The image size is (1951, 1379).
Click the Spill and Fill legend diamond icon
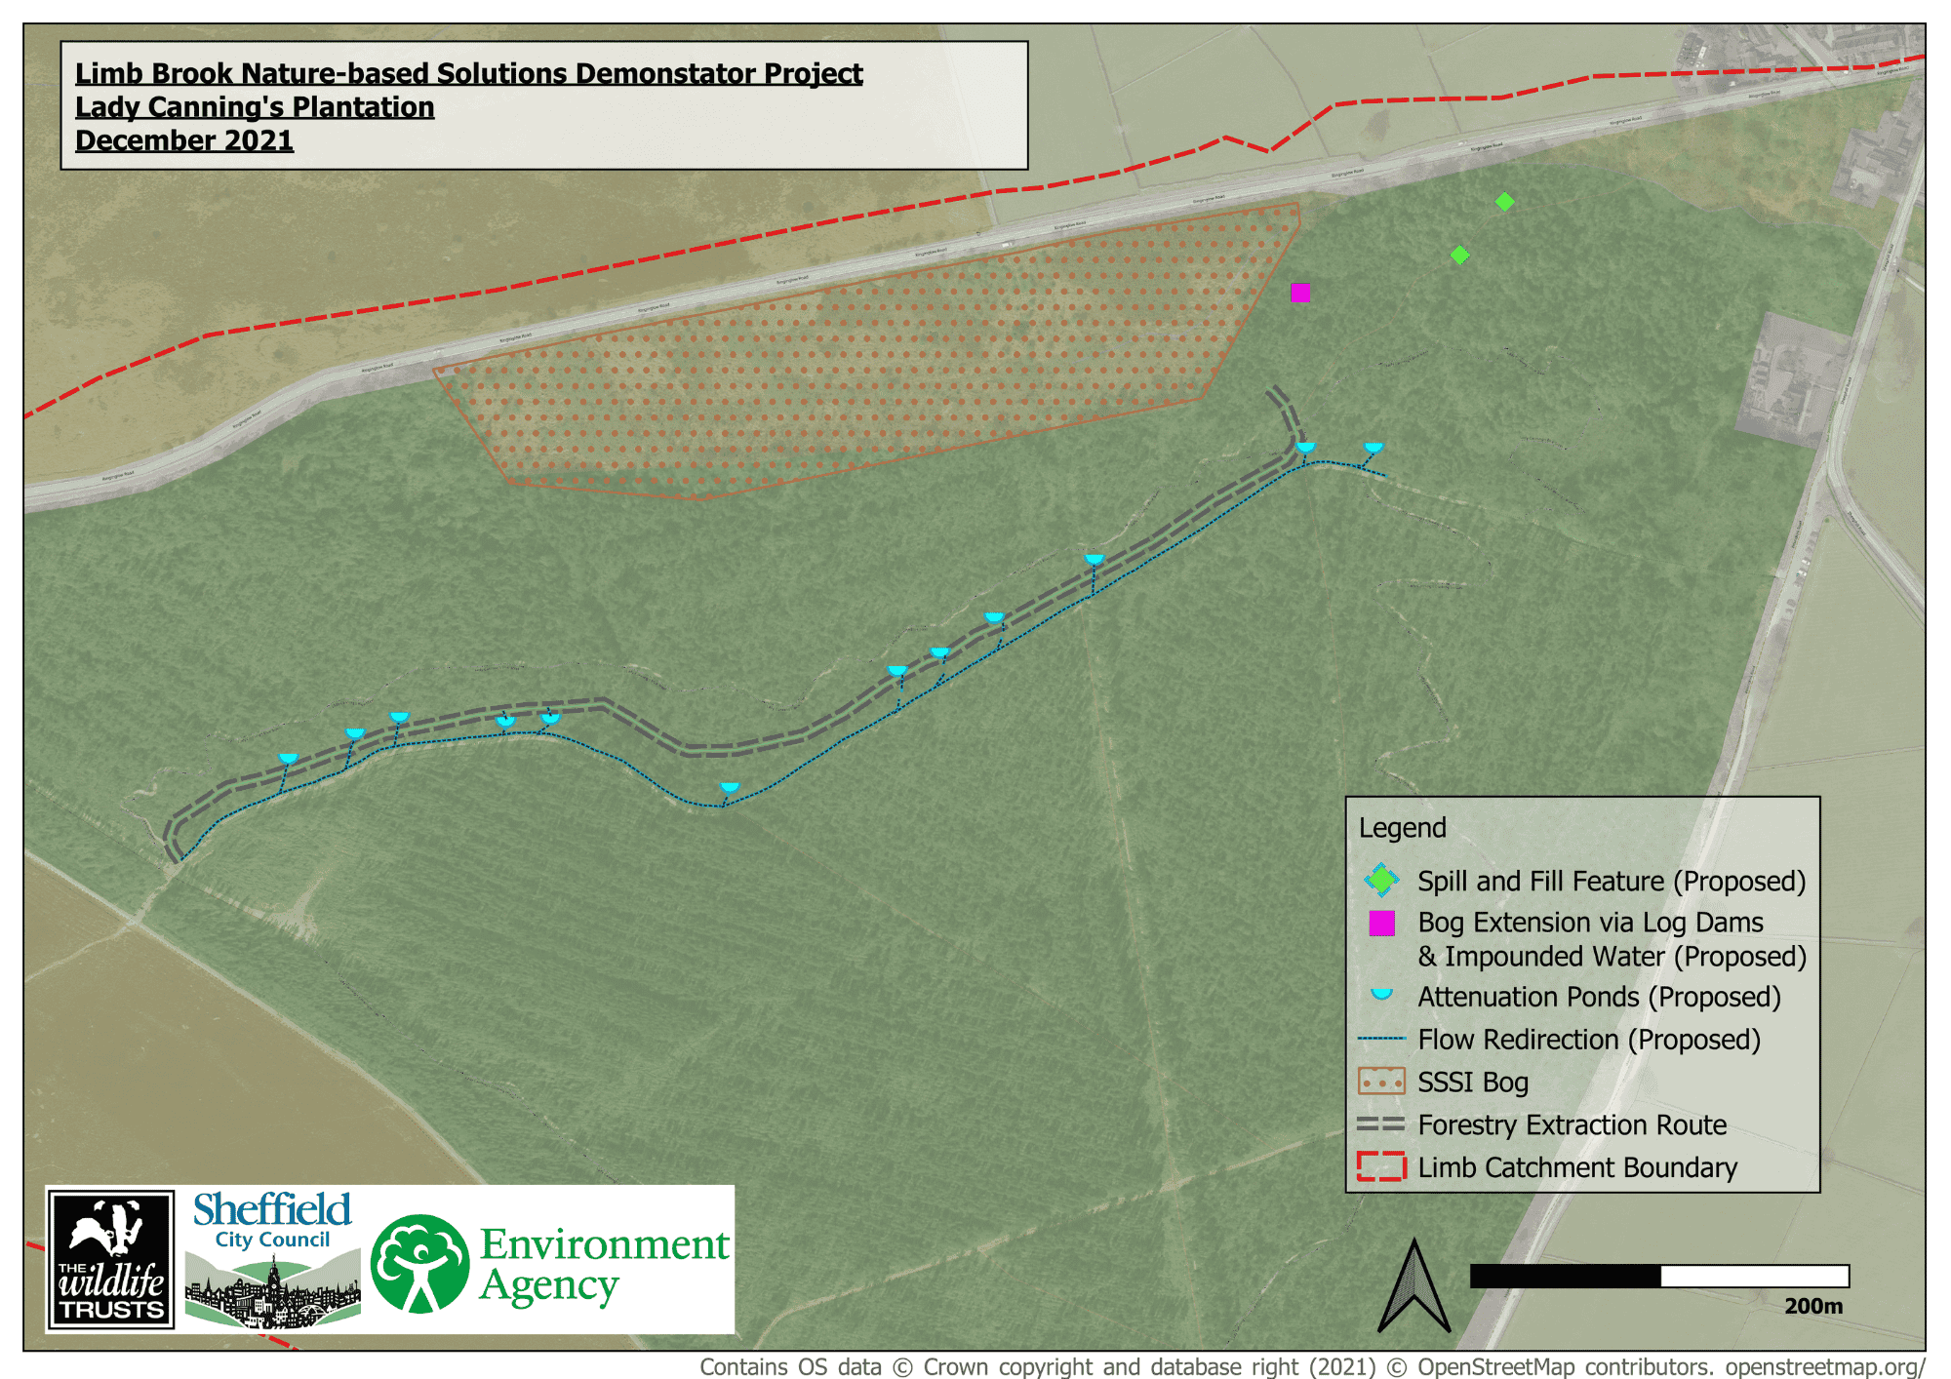pyautogui.click(x=1381, y=881)
